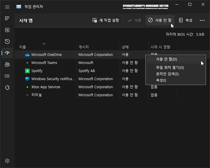Viewport: 210px width, 168px height.
Task: Click the Microsoft Teams row icon
Action: pos(27,63)
